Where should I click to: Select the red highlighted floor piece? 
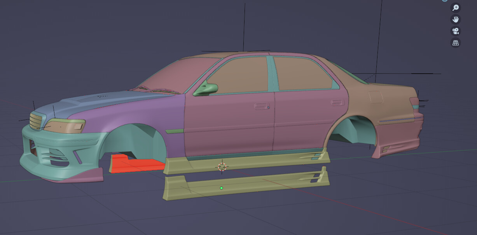(136, 164)
